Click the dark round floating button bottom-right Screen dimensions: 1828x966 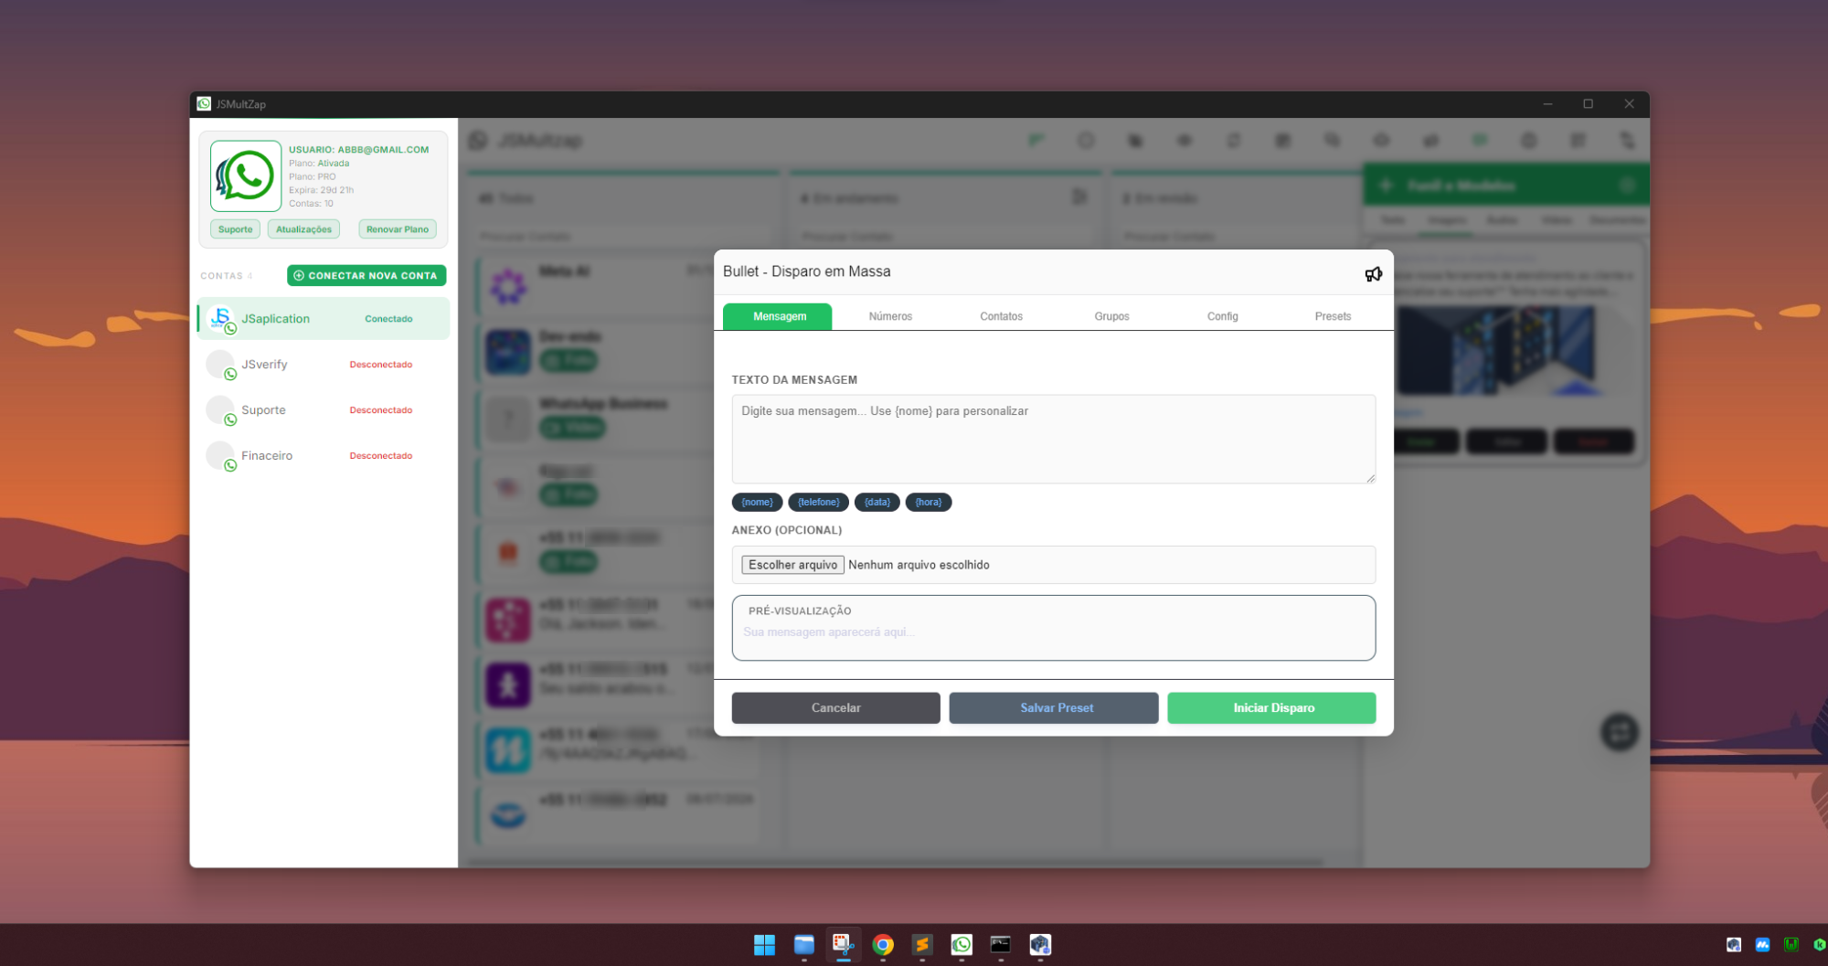pyautogui.click(x=1619, y=732)
